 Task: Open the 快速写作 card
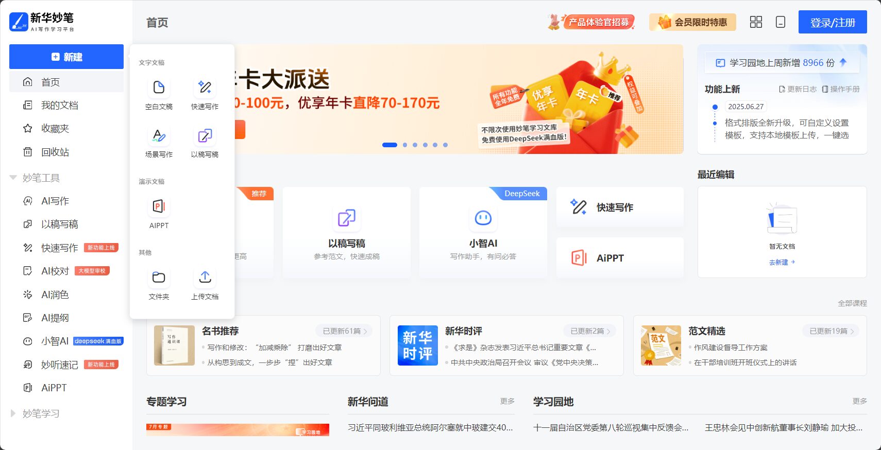(x=620, y=207)
